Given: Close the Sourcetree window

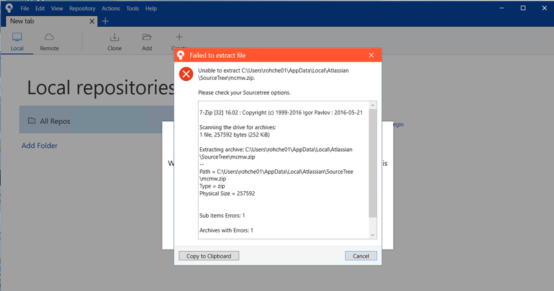Looking at the screenshot, I should coord(544,8).
